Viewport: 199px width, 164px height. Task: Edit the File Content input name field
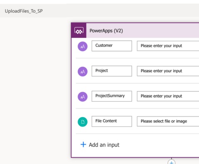click(x=112, y=121)
